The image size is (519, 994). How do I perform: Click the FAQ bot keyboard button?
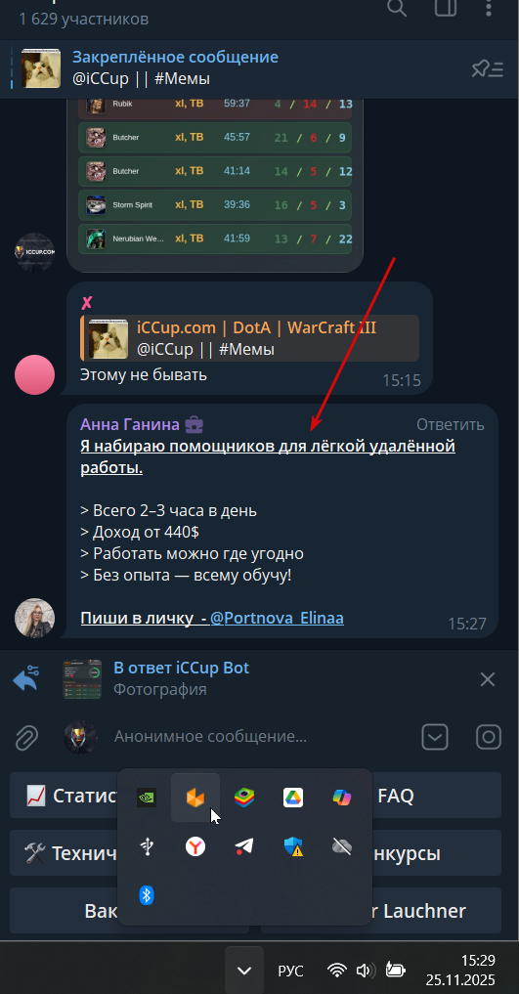[x=396, y=795]
